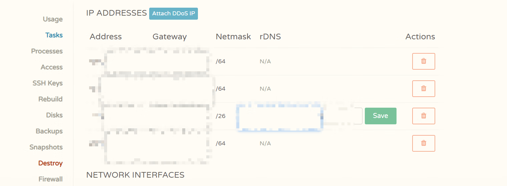Delete the second /64 IP address row
The image size is (507, 186).
point(424,89)
